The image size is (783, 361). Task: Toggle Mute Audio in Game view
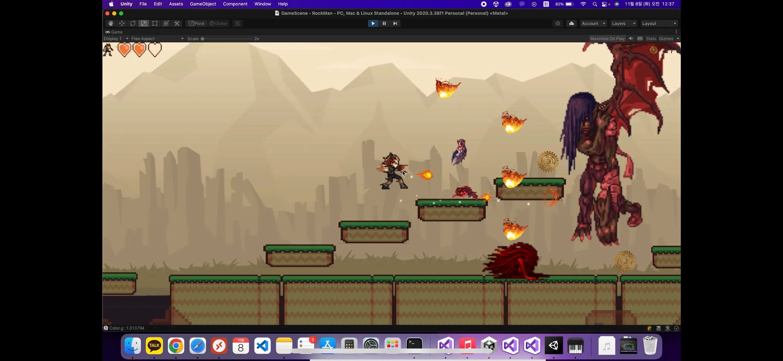(x=631, y=39)
